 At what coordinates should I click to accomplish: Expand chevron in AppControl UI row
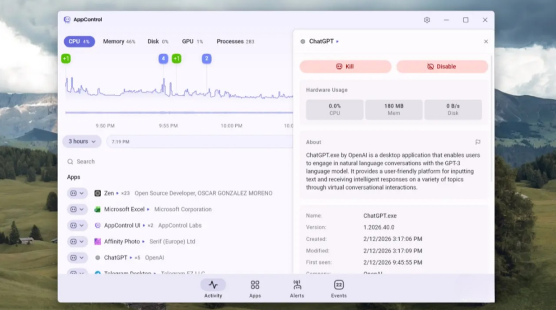point(81,225)
